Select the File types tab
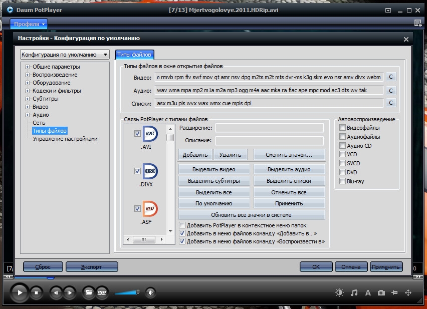 pos(134,55)
